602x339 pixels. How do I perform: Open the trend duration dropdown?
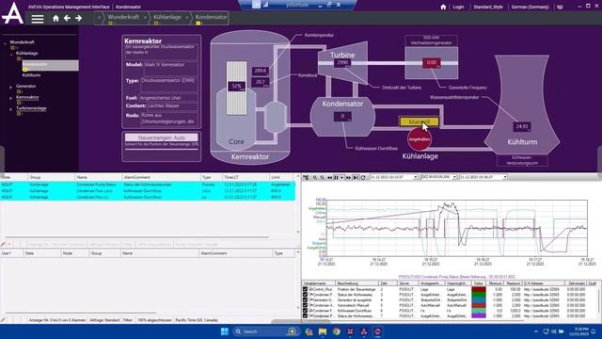pos(454,177)
